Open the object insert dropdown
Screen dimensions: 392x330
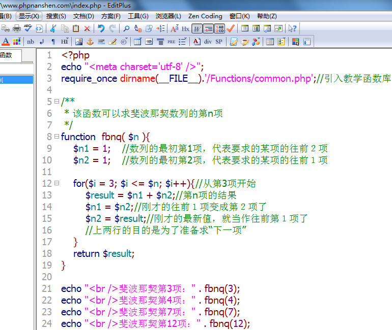(x=256, y=42)
